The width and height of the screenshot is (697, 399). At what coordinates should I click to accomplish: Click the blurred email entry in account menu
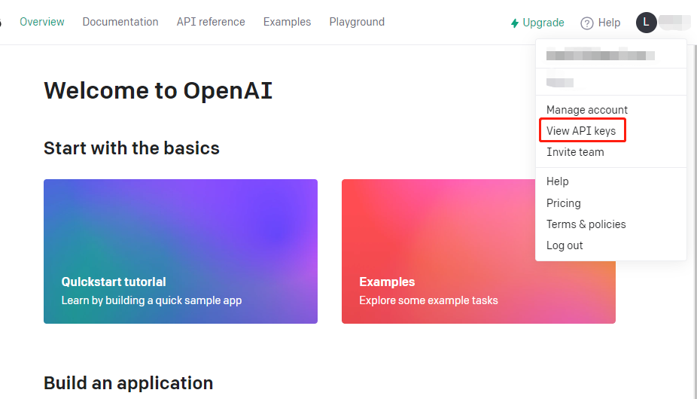(x=600, y=56)
